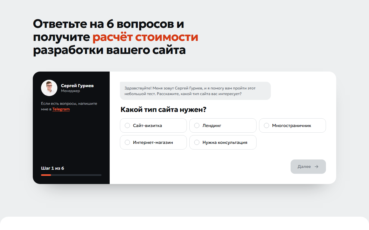Choose the Лендинг site type
The image size is (369, 230).
(223, 125)
